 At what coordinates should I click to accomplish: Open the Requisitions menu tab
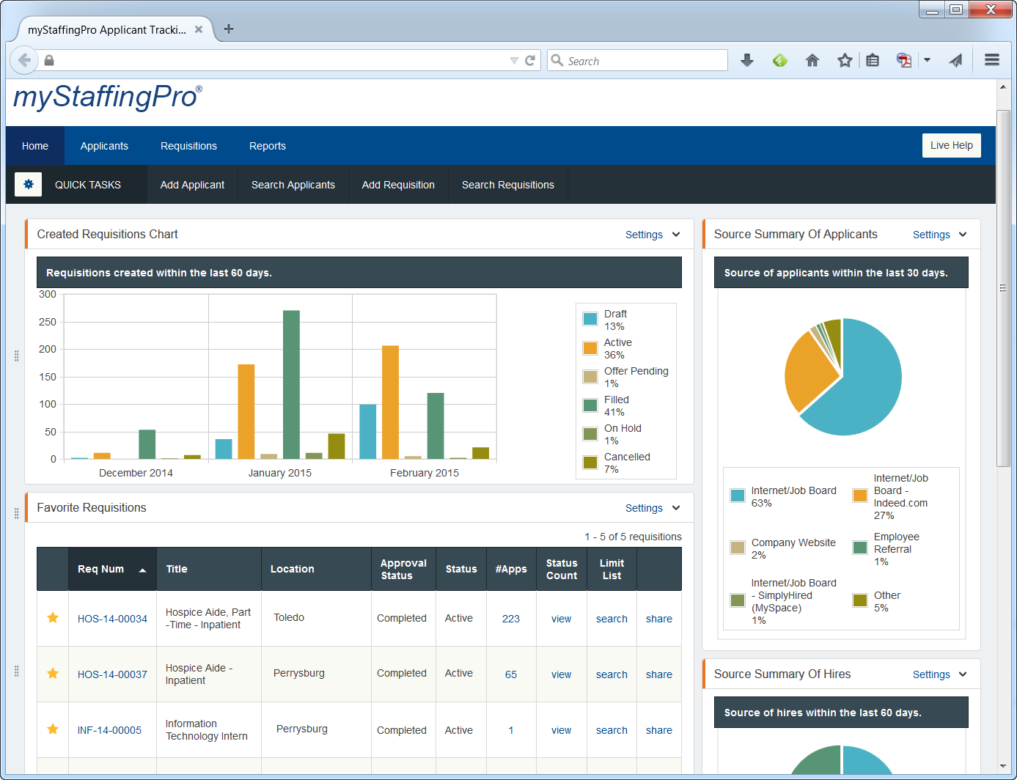click(188, 146)
